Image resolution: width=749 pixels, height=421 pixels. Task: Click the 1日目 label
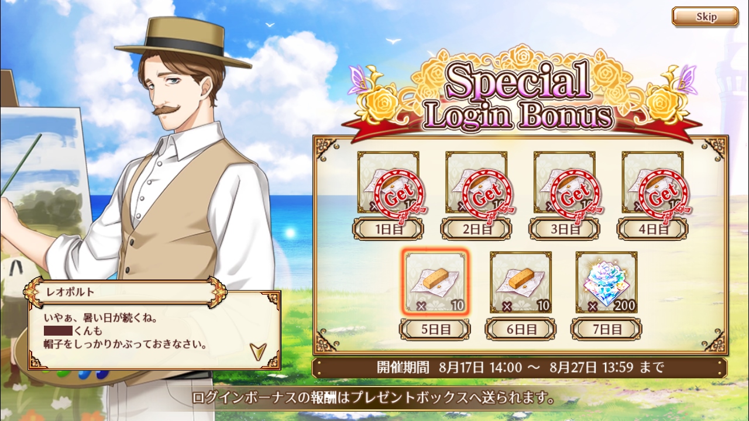pos(388,229)
